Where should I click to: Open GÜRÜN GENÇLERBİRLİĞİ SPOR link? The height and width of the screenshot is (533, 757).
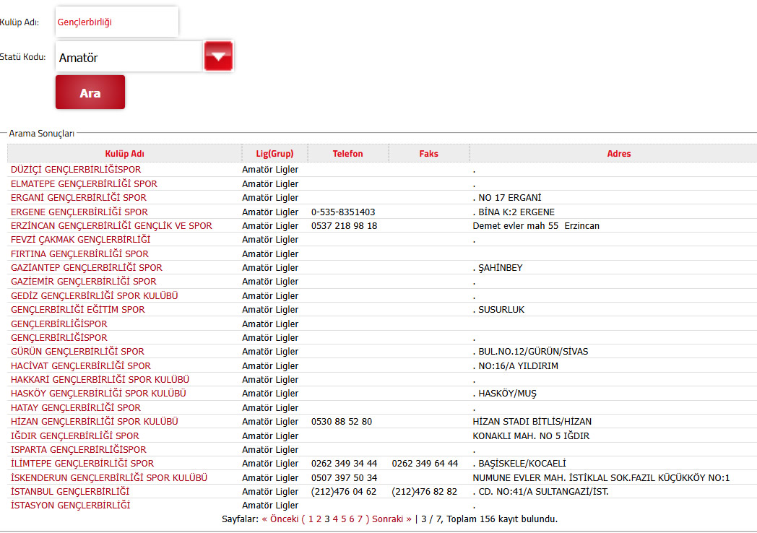(78, 352)
